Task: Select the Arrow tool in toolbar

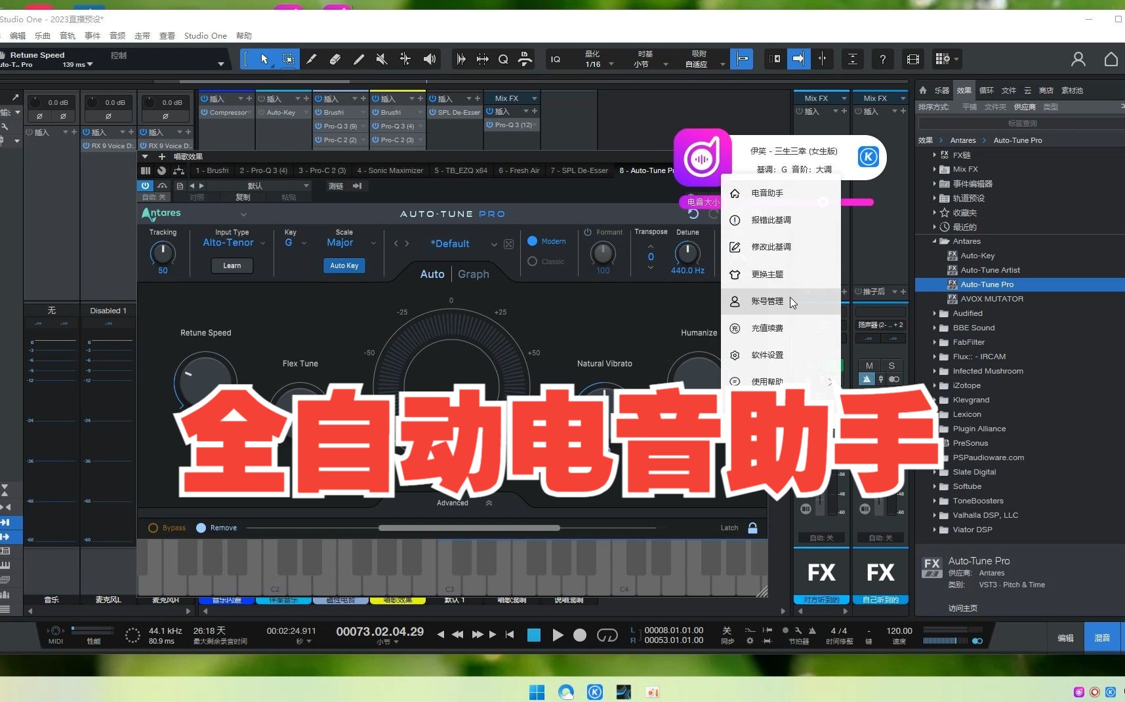Action: [x=264, y=59]
